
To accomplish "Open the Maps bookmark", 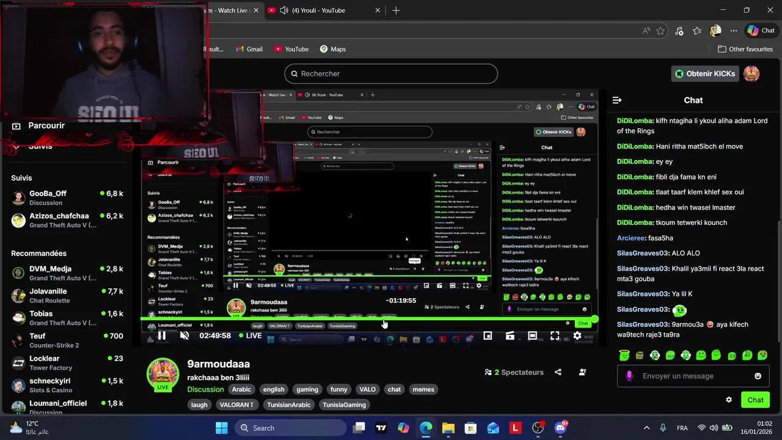I will [x=332, y=49].
